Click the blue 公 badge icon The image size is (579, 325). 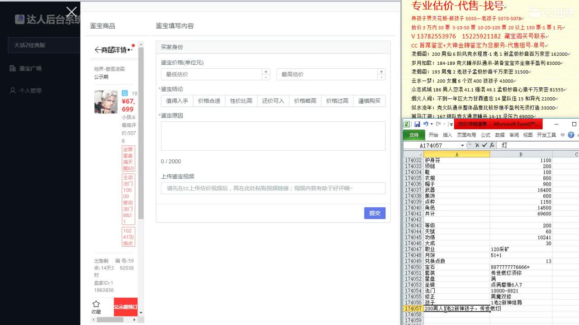coord(124,93)
